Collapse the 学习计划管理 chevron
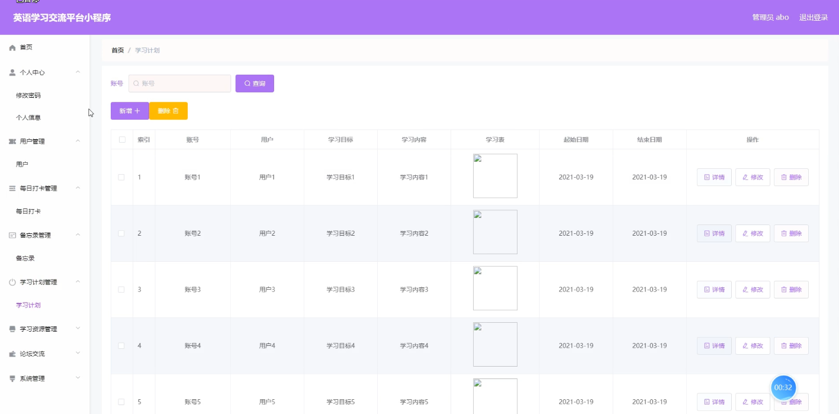The width and height of the screenshot is (839, 414). point(78,282)
